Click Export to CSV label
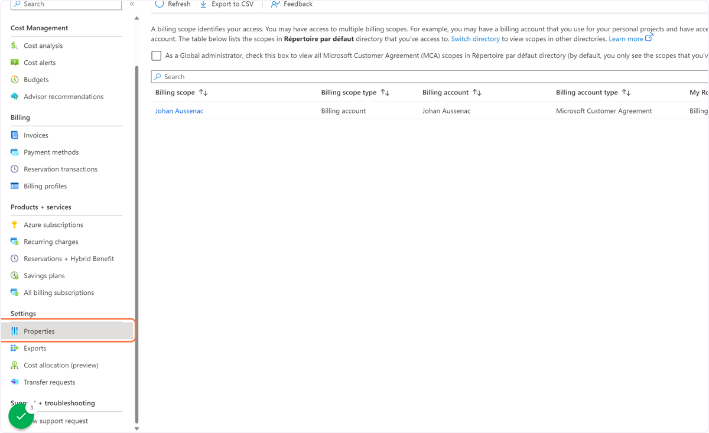 pos(232,4)
